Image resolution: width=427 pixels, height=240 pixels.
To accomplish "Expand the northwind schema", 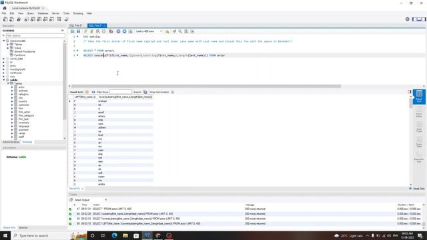I will [x=4, y=73].
